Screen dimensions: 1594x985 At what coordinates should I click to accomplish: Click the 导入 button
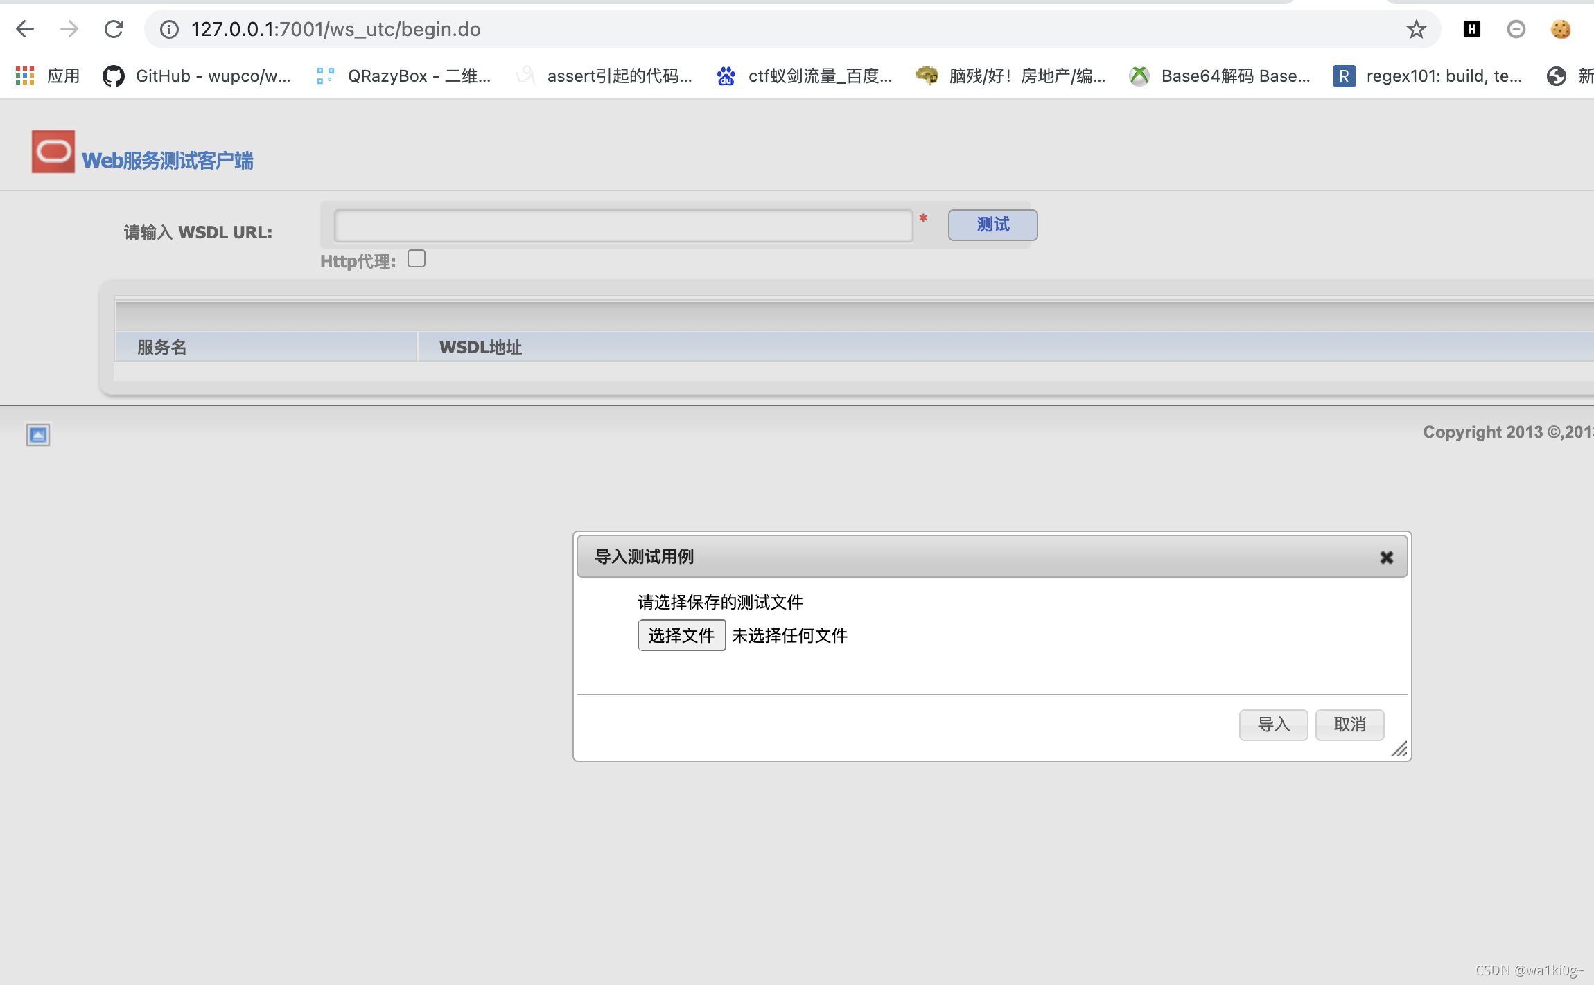[x=1273, y=725]
